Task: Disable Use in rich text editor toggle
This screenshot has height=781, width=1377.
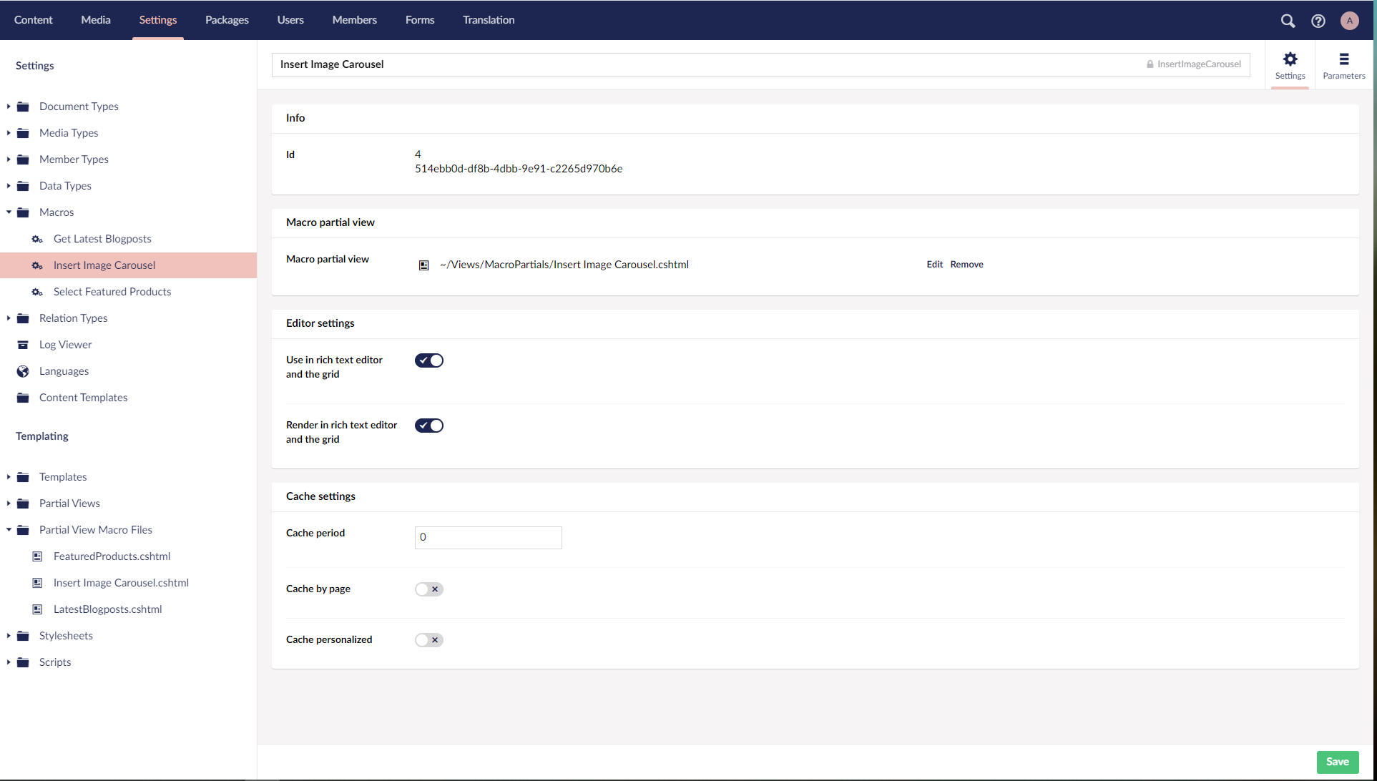Action: pyautogui.click(x=429, y=360)
